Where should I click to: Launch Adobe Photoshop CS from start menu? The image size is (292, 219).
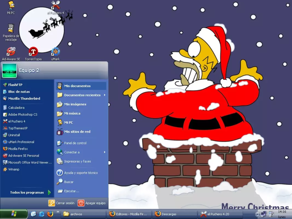coord(27,114)
